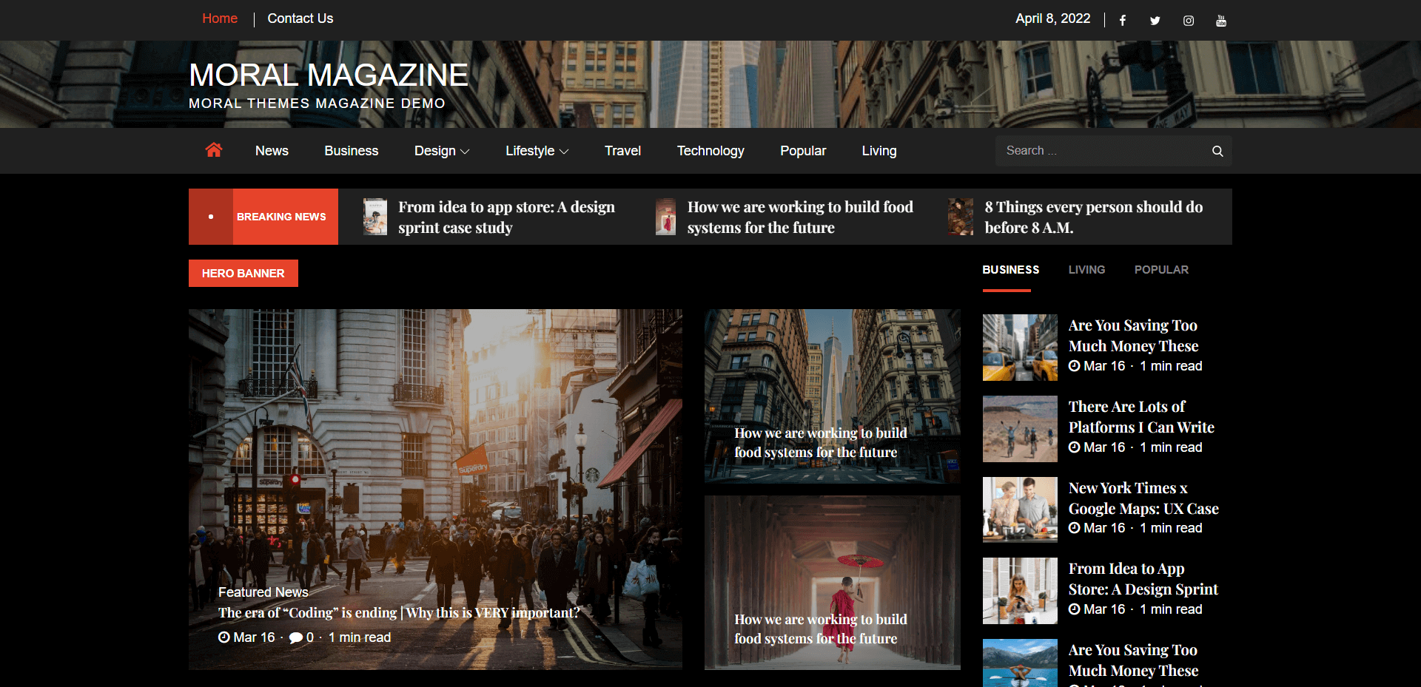This screenshot has height=687, width=1421.
Task: Click the Hero Banner label
Action: coord(243,273)
